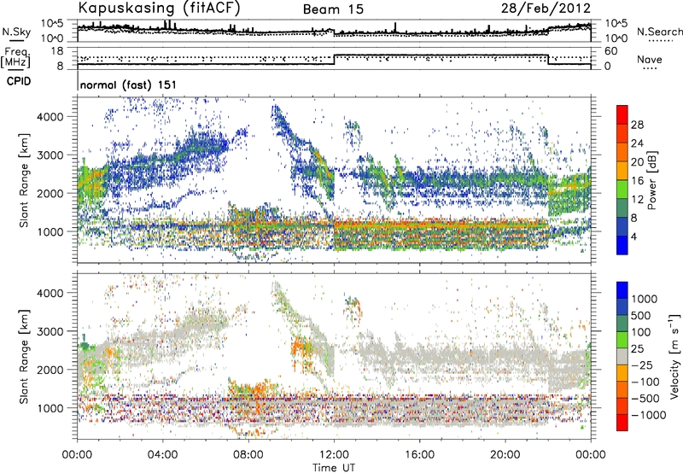
Task: Click the '500' label on Velocity colorbar
Action: coord(641,316)
